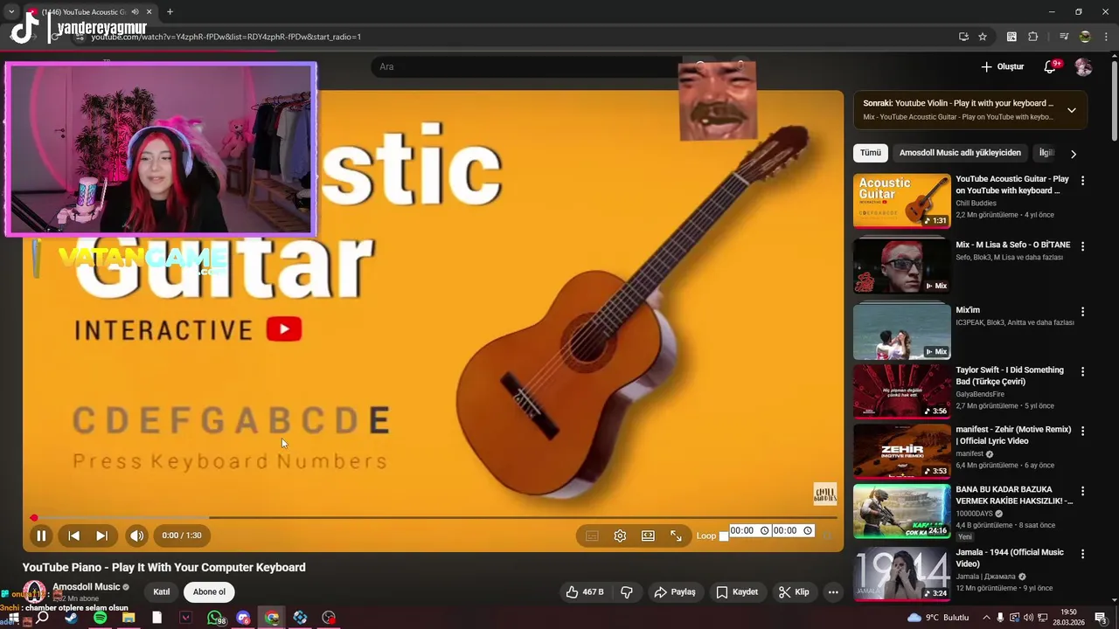Screen dimensions: 1119x629
Task: Open YouTube notifications bell
Action: click(1051, 66)
